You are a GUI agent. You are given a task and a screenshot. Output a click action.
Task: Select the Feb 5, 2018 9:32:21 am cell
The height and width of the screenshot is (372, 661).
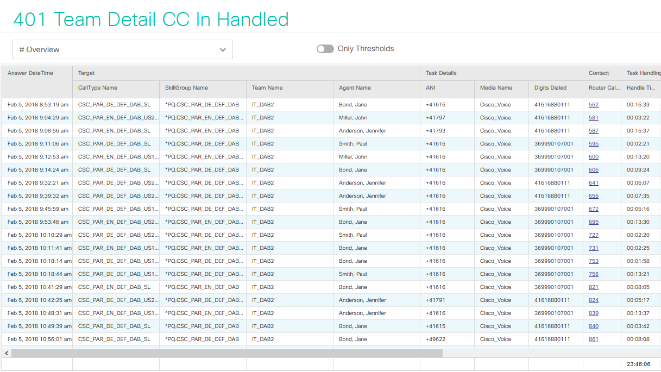click(38, 183)
